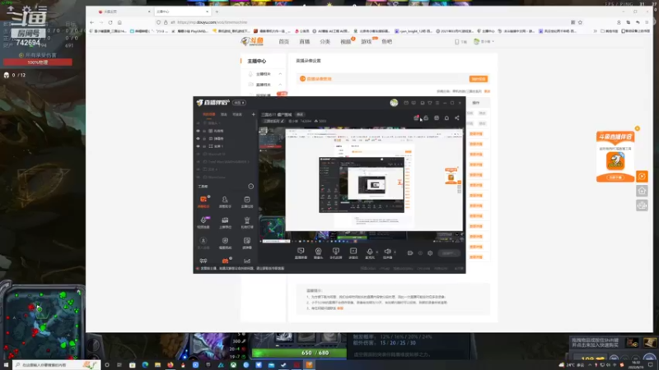659x370 pixels.
Task: Hide the first visible source above 全屏 1
Action: pyautogui.click(x=198, y=131)
